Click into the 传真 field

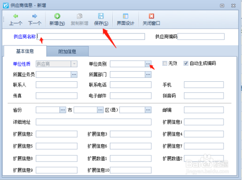pos(57,96)
